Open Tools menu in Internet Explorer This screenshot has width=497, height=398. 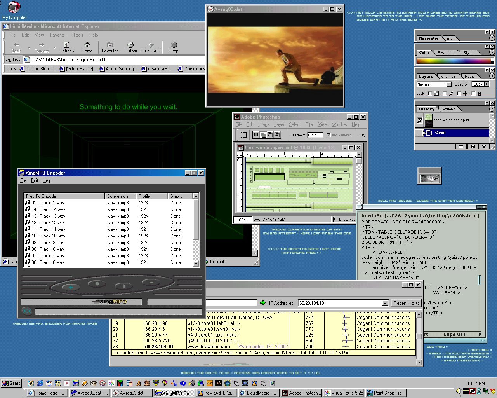point(78,35)
